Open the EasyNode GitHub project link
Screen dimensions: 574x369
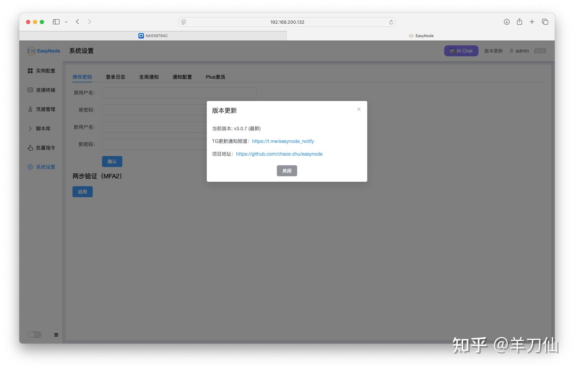[x=279, y=154]
